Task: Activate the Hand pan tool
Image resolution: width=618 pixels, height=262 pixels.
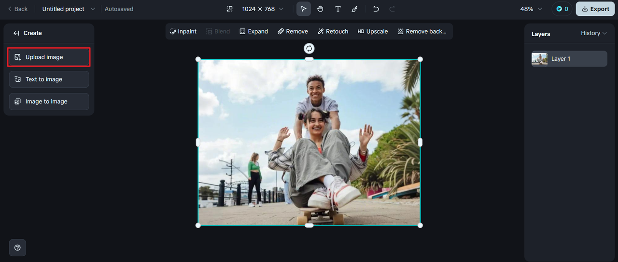Action: pos(320,9)
